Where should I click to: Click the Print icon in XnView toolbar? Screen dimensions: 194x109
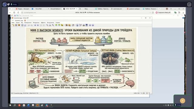click(x=84, y=25)
